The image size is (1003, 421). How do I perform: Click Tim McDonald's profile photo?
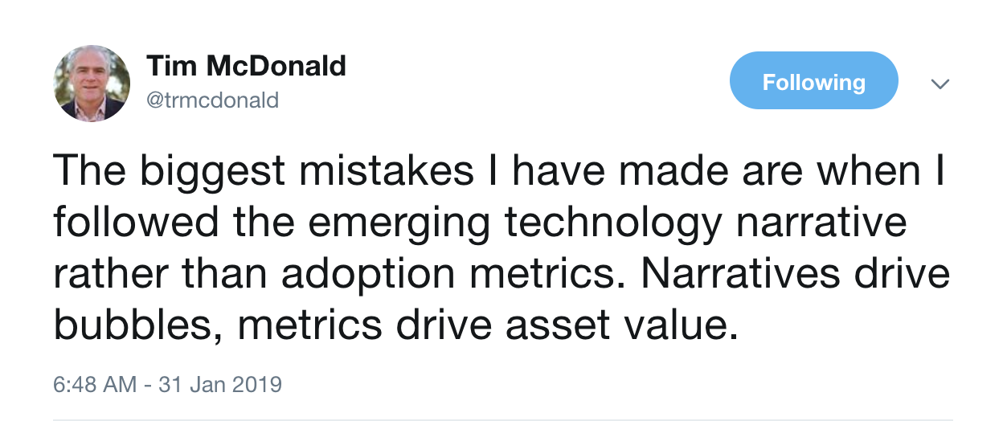[92, 84]
